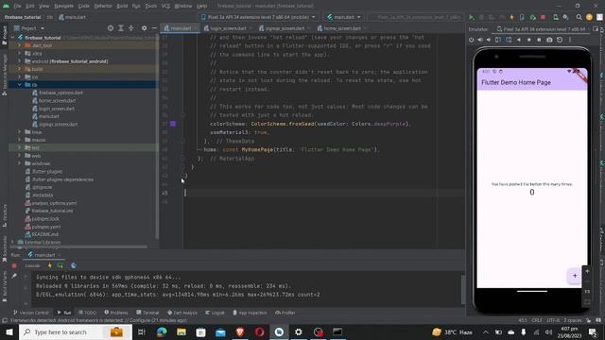The width and height of the screenshot is (605, 340).
Task: Tap the floating plus button in emulator app
Action: [x=574, y=276]
